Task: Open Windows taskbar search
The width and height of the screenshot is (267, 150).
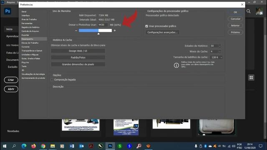Action: point(14,146)
